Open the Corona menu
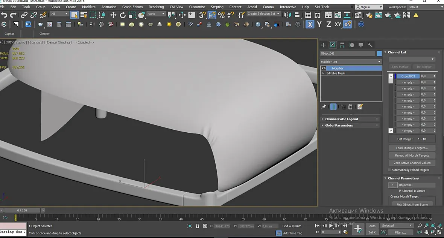 pyautogui.click(x=268, y=7)
